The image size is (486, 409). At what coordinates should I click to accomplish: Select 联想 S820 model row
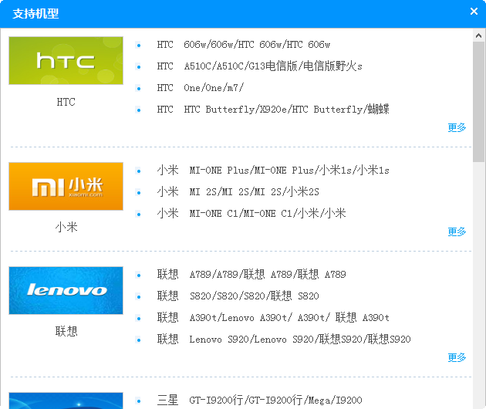click(x=238, y=296)
